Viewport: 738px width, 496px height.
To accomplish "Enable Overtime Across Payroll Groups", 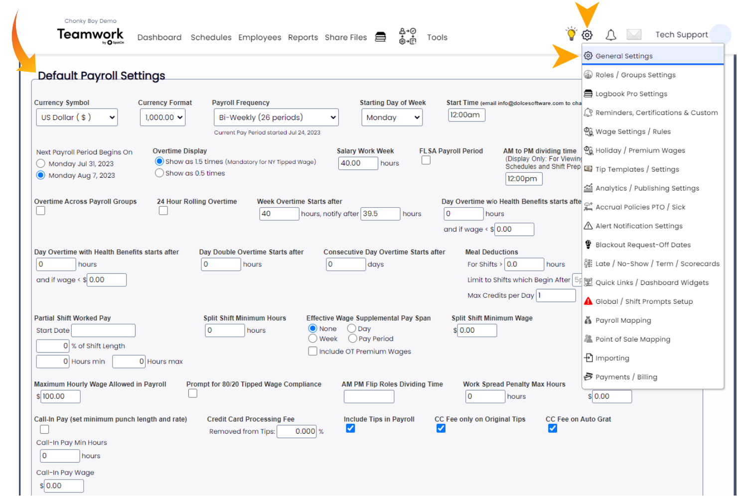I will tap(41, 211).
